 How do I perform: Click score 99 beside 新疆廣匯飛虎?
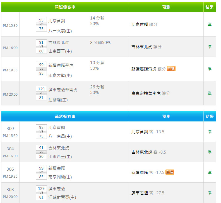pyautogui.click(x=41, y=65)
